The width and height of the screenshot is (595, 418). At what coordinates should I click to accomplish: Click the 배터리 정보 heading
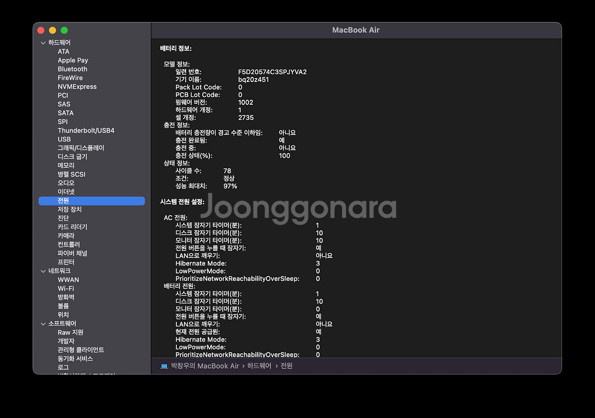(x=176, y=48)
